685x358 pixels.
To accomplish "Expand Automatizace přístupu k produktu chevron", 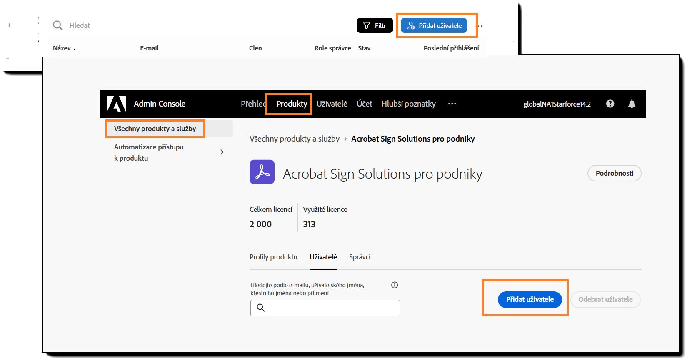I will pos(222,152).
